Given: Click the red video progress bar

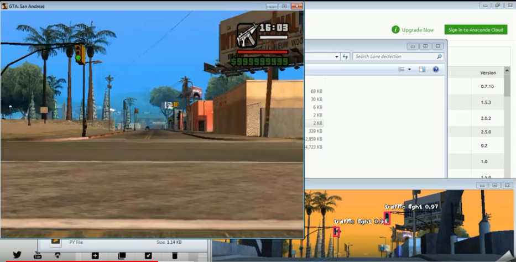Looking at the screenshot, I should pyautogui.click(x=82, y=261).
